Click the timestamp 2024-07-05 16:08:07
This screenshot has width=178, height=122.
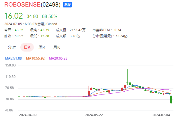click(20, 24)
